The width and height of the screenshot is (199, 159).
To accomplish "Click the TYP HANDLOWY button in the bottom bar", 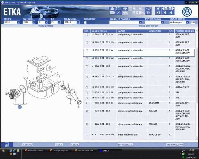I will click(175, 145).
